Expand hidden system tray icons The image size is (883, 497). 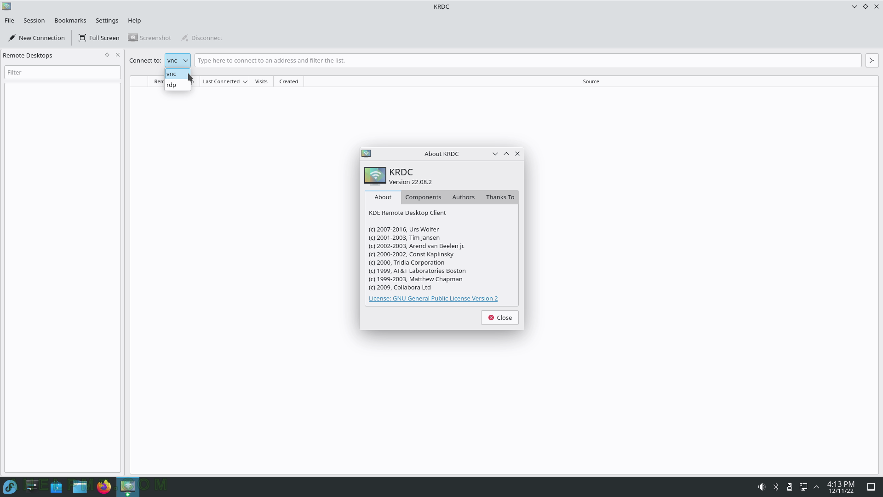pos(816,487)
